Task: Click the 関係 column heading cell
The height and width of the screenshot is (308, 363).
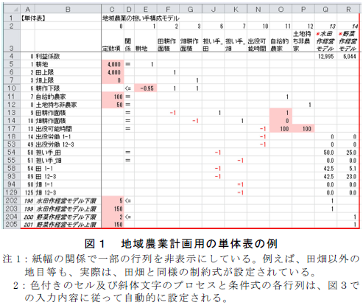Action: click(129, 41)
